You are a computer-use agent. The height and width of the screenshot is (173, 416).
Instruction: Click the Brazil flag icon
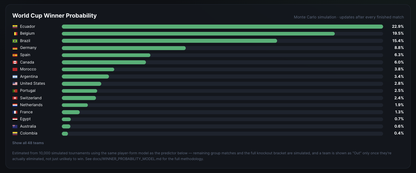tap(15, 41)
